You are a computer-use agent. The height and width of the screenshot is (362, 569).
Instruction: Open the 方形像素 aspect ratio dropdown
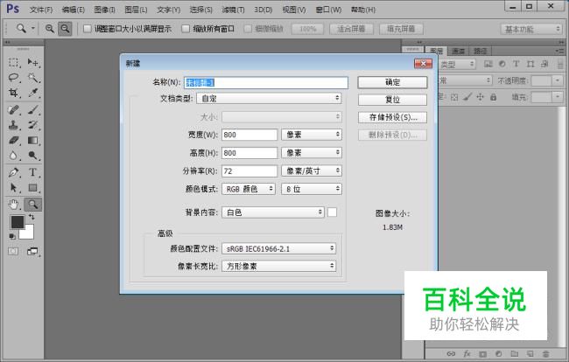click(x=278, y=266)
